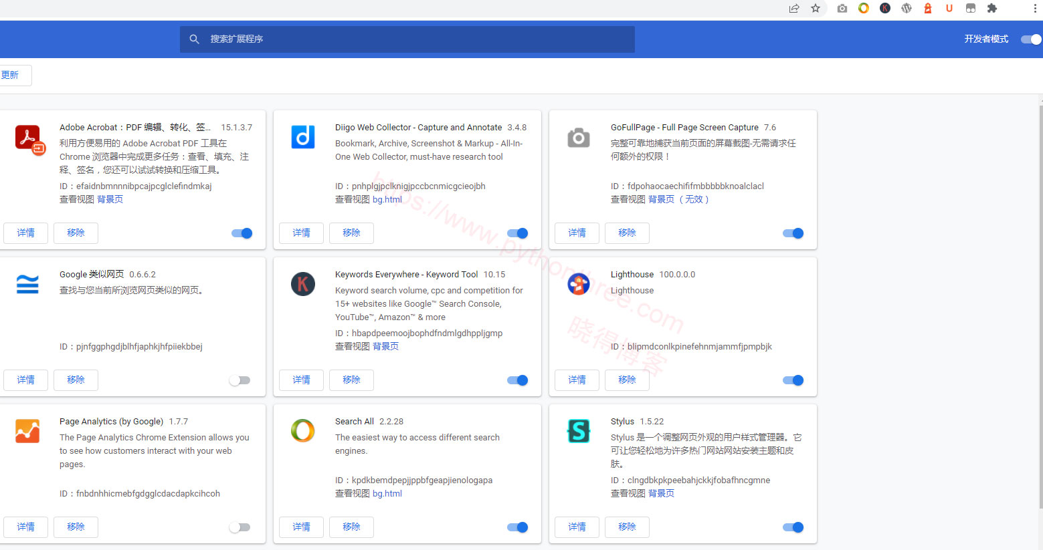Viewport: 1043px width, 550px height.
Task: Click the orange U extension icon
Action: (949, 9)
